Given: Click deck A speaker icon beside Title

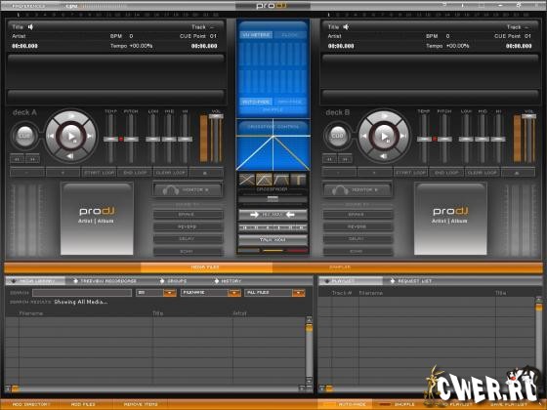Looking at the screenshot, I should pyautogui.click(x=31, y=27).
